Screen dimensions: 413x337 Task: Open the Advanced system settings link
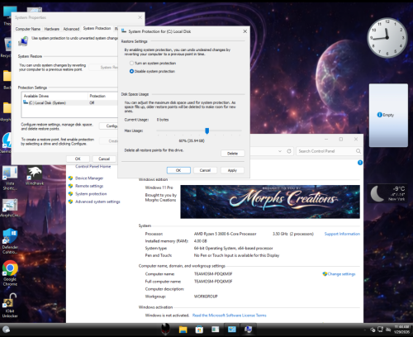tap(97, 202)
